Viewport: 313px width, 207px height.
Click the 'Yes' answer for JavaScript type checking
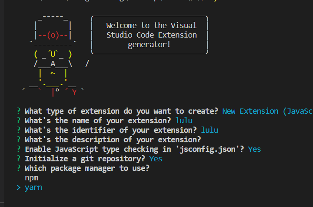point(254,149)
